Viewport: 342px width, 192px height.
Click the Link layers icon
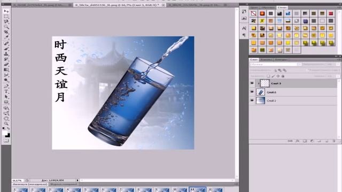click(x=290, y=141)
